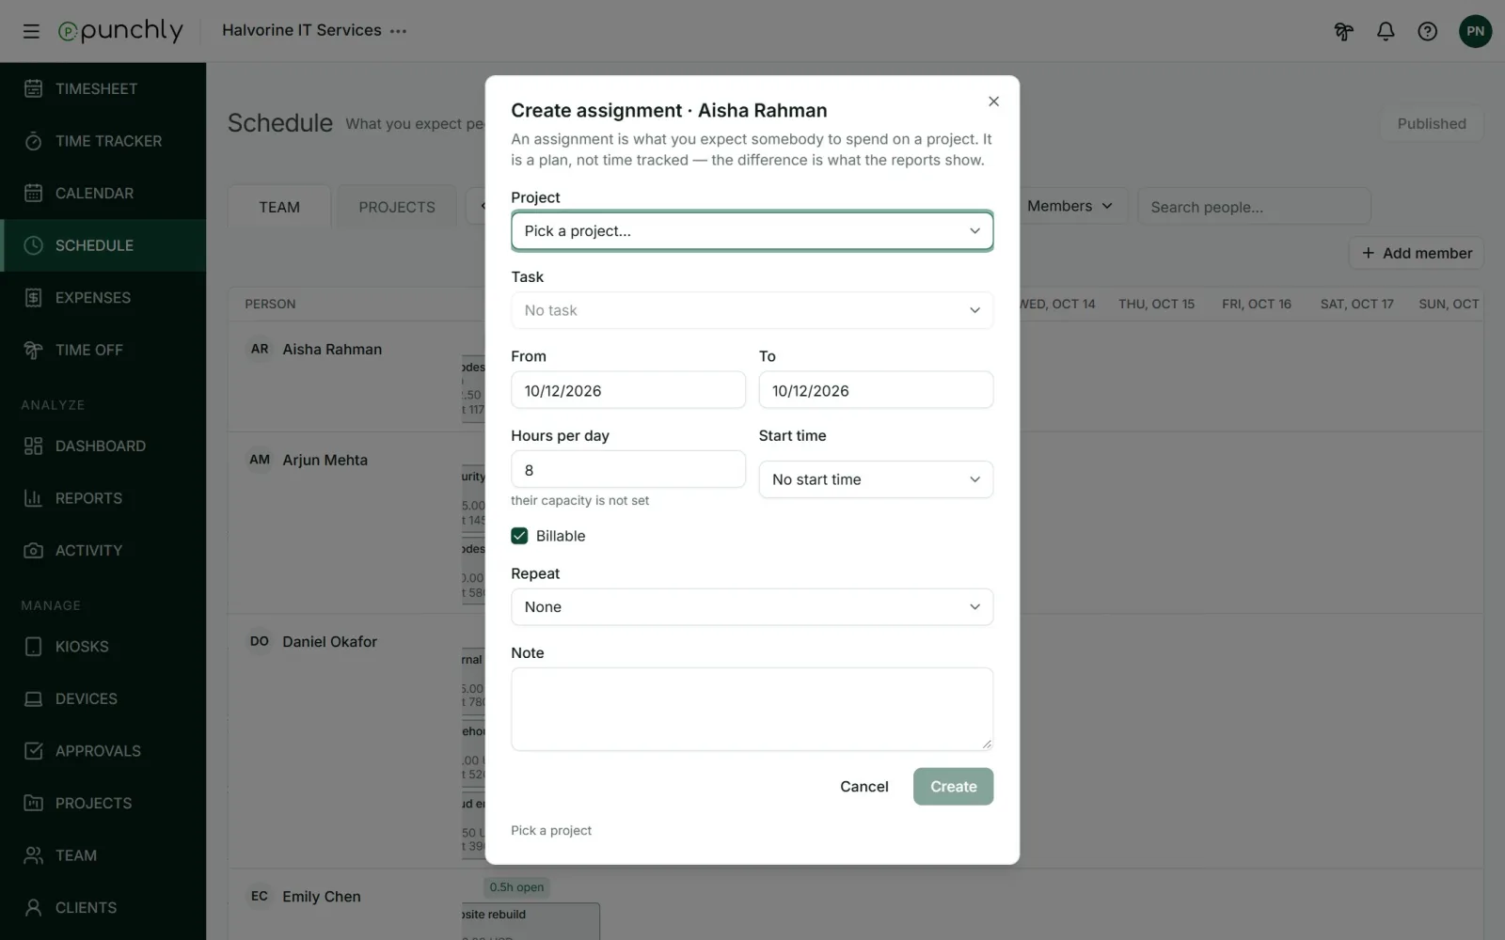Click the Reports chart icon

33,498
